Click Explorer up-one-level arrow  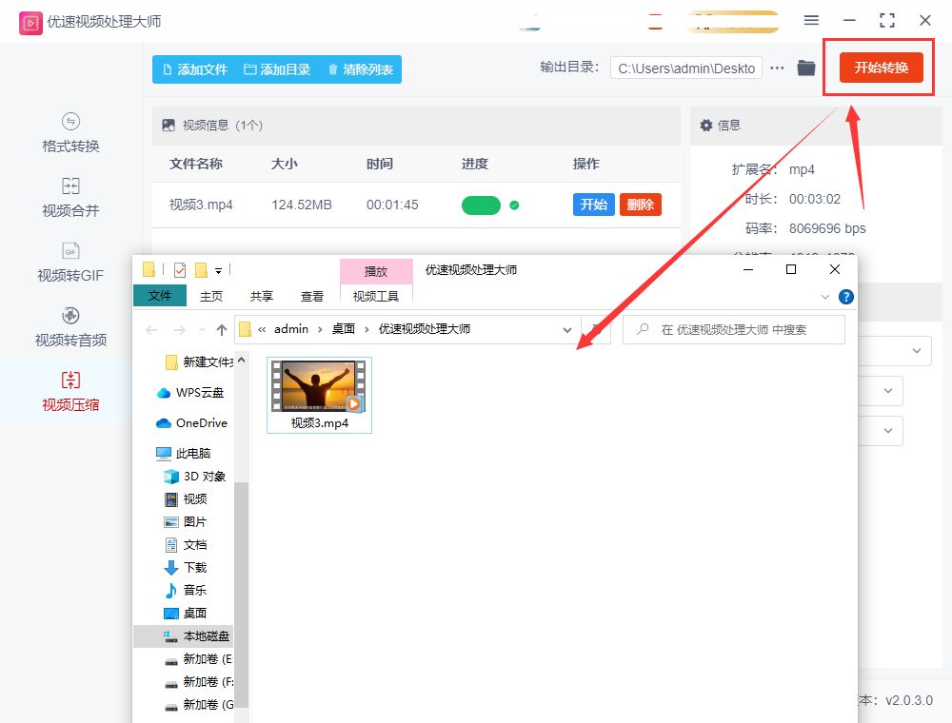222,330
